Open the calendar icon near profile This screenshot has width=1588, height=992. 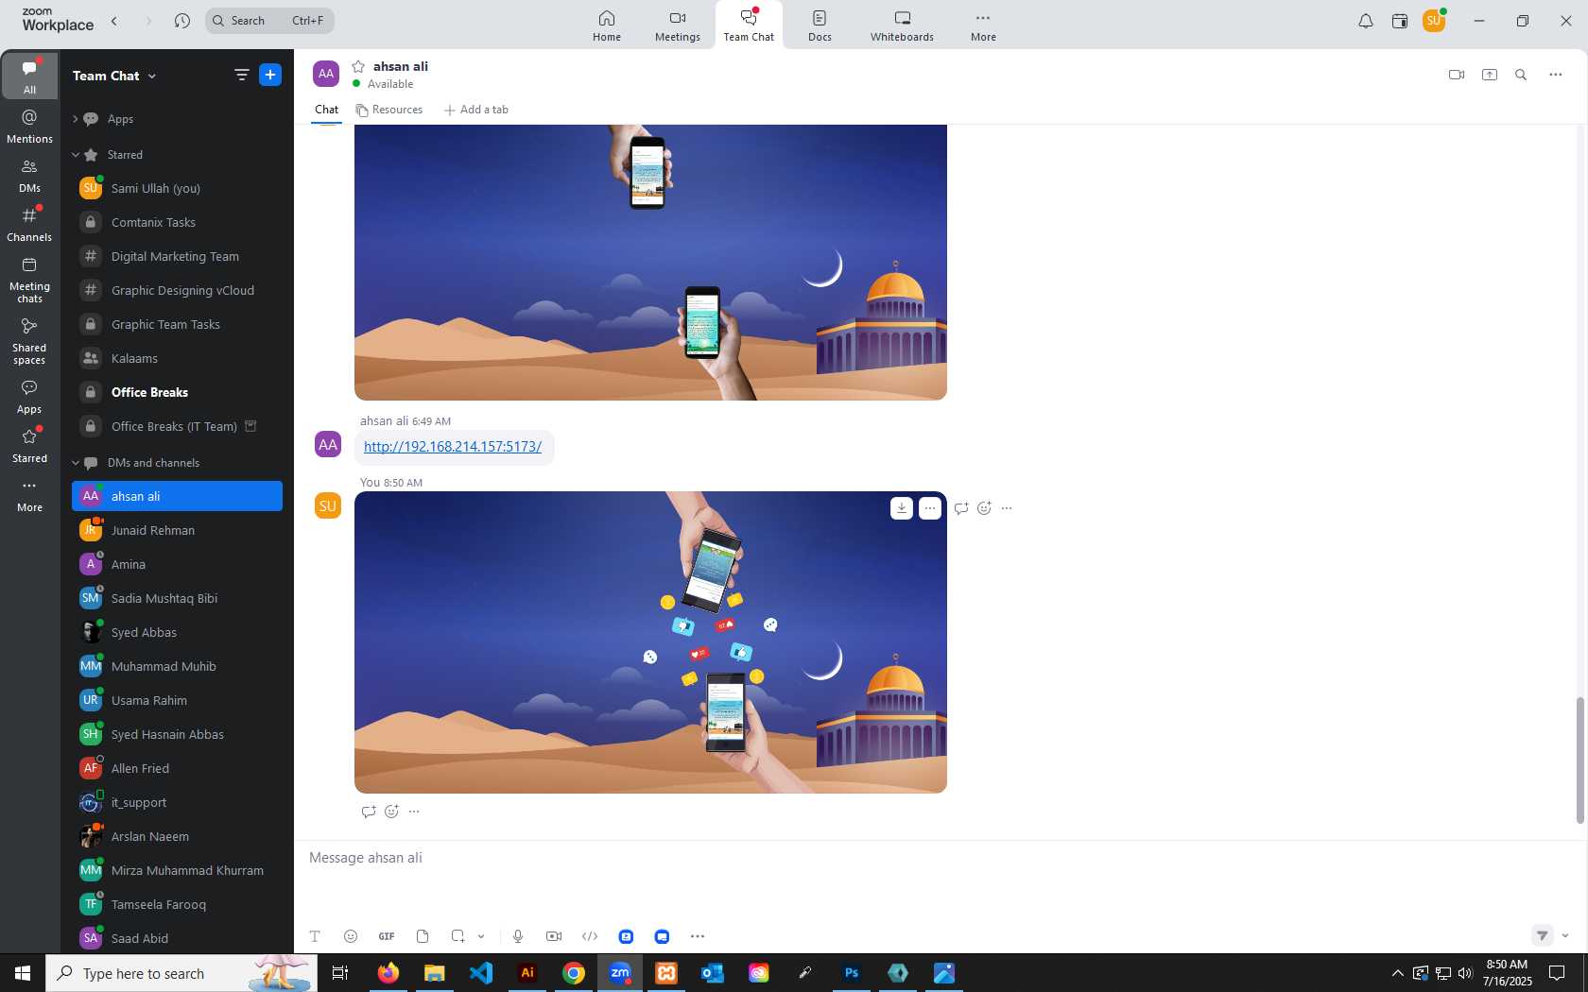pyautogui.click(x=1400, y=21)
